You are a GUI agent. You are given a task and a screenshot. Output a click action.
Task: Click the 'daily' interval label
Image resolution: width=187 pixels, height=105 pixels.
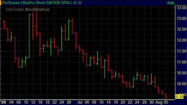[x=171, y=3]
